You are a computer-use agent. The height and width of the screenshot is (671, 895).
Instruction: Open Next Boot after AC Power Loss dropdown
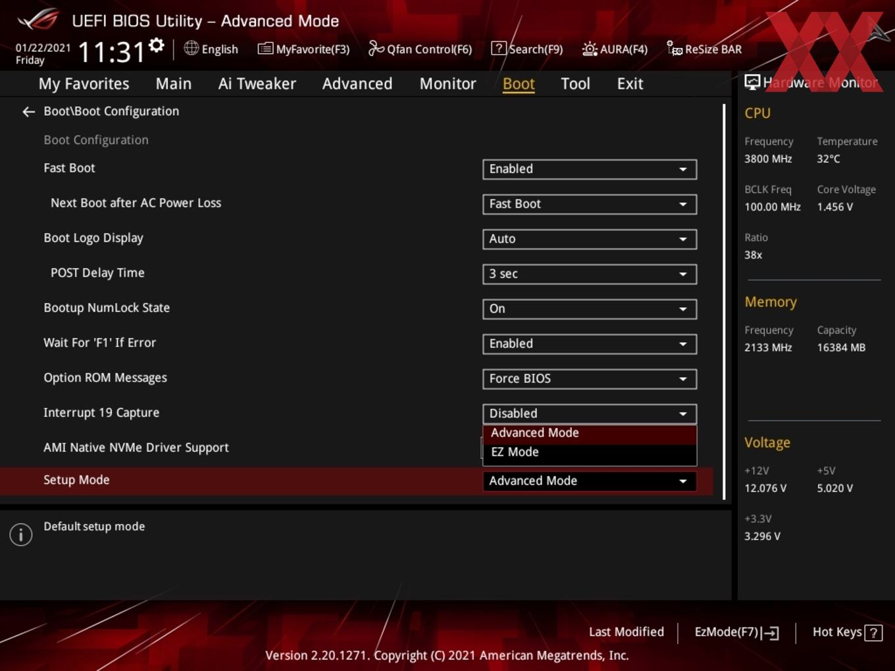pyautogui.click(x=590, y=204)
